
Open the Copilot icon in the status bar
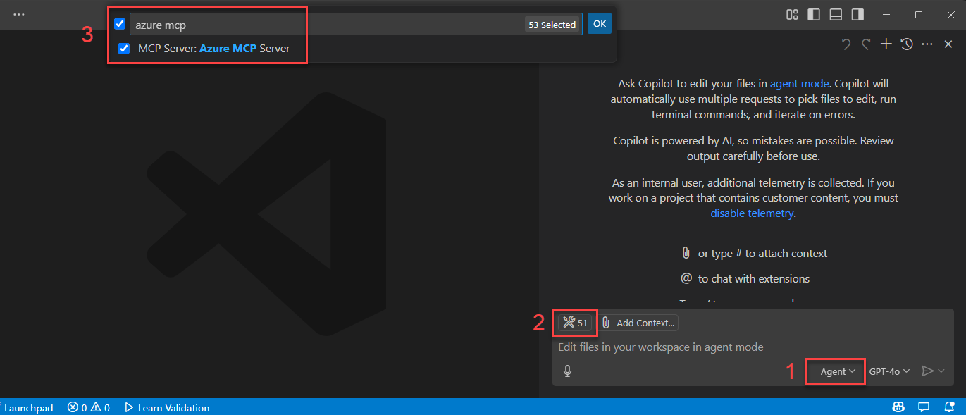tap(898, 407)
